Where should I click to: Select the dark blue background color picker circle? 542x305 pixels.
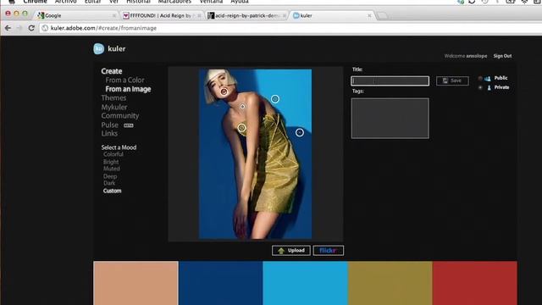click(x=300, y=132)
